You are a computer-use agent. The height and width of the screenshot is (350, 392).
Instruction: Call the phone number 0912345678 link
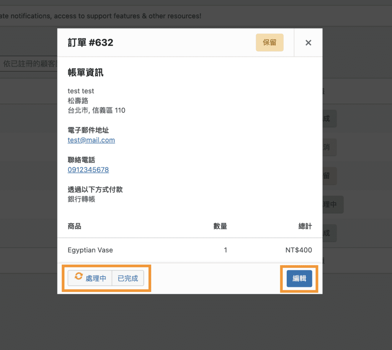pyautogui.click(x=88, y=169)
